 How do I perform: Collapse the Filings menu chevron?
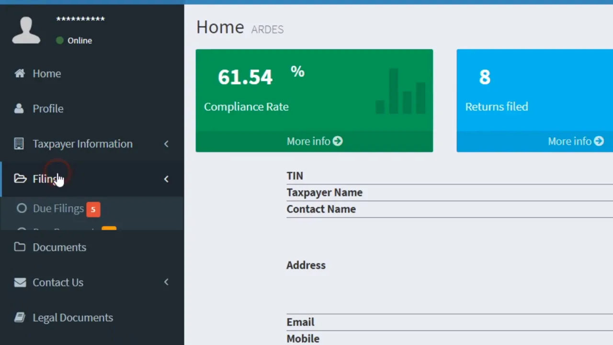[166, 179]
